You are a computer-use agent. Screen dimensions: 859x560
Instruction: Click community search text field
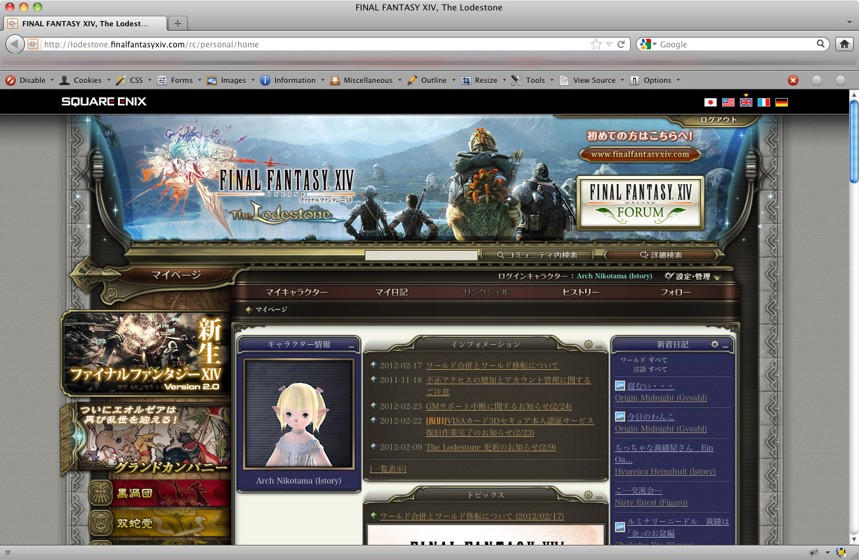point(421,255)
